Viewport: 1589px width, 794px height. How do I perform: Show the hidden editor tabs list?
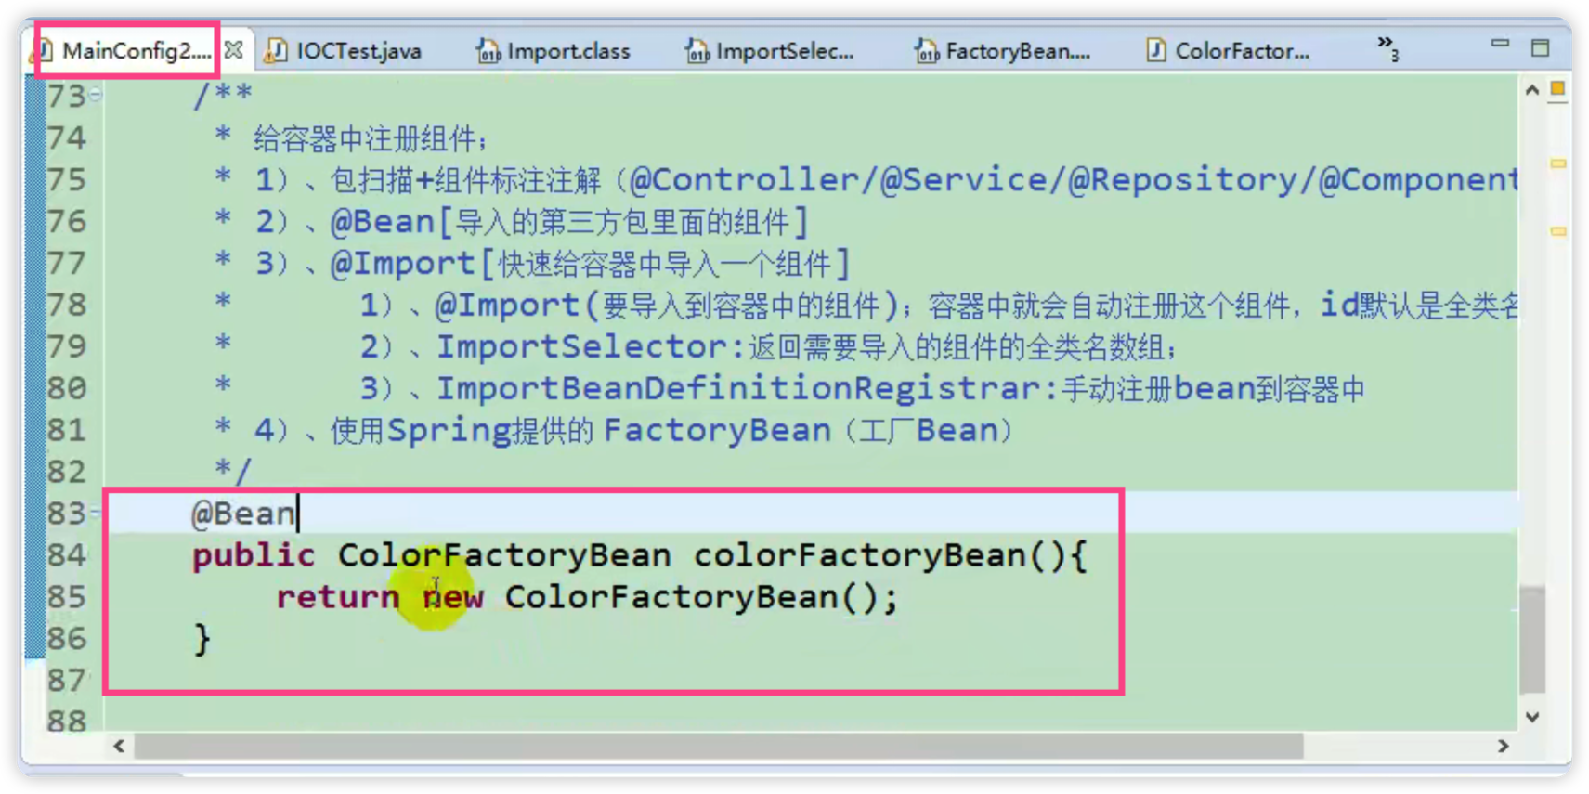pyautogui.click(x=1387, y=47)
